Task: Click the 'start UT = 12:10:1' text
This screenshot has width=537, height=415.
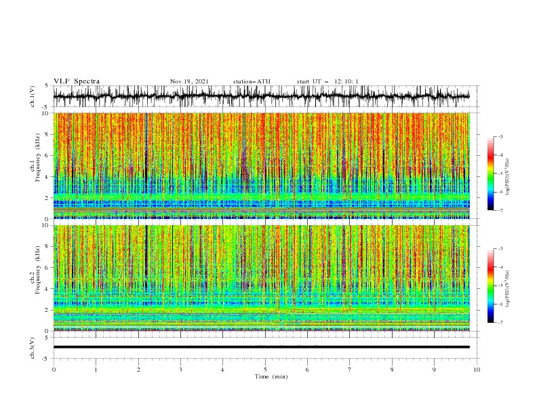Action: (x=327, y=81)
